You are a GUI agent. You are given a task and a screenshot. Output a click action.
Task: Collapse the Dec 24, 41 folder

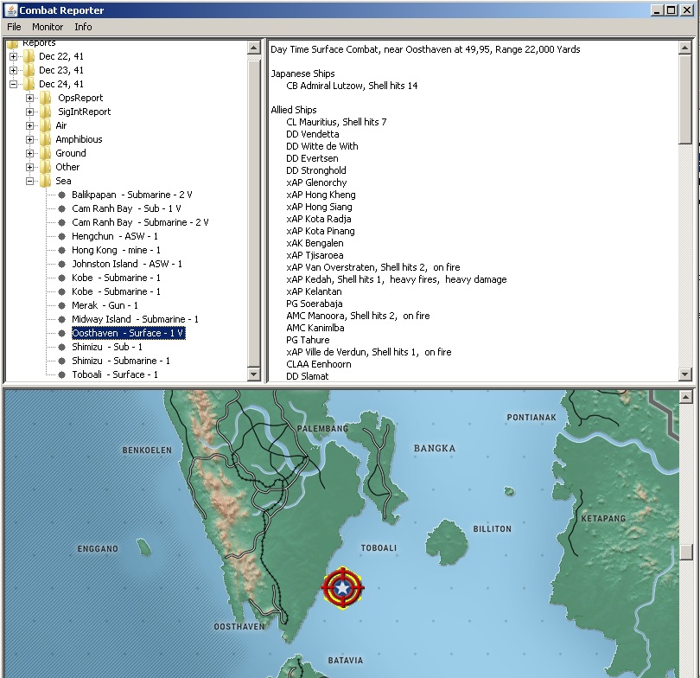13,85
